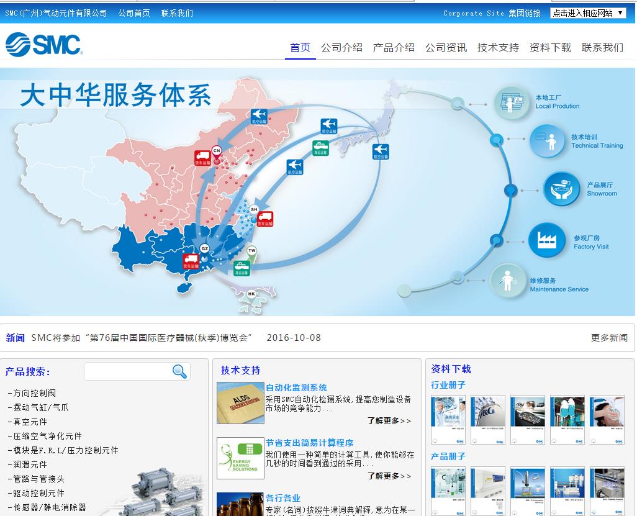Click the 大中华服务体系 banner image
Screen dimensions: 637x516
click(317, 192)
